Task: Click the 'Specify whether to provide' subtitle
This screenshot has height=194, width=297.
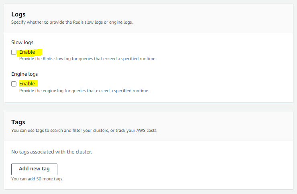Action: click(x=72, y=22)
